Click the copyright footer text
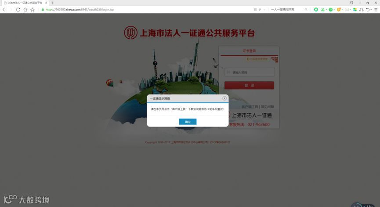Image resolution: width=380 pixels, height=207 pixels. click(188, 142)
